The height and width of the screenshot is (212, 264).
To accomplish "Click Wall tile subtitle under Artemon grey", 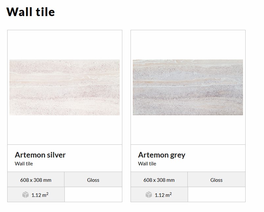I will point(147,164).
